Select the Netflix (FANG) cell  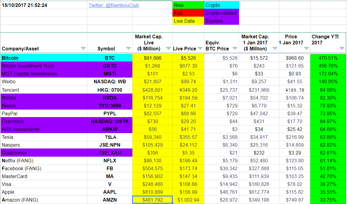pyautogui.click(x=44, y=161)
